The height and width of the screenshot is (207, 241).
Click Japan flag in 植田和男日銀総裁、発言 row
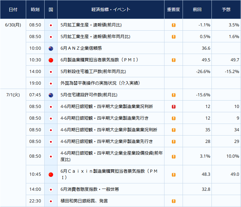(x=51, y=201)
